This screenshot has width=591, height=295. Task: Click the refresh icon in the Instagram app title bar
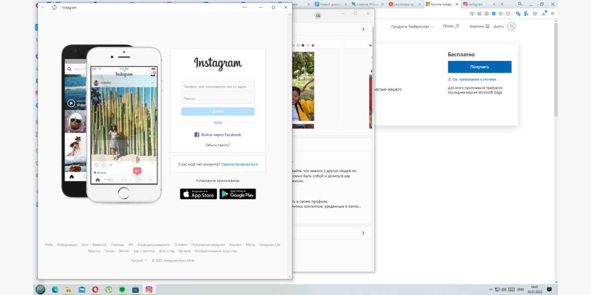(x=54, y=7)
